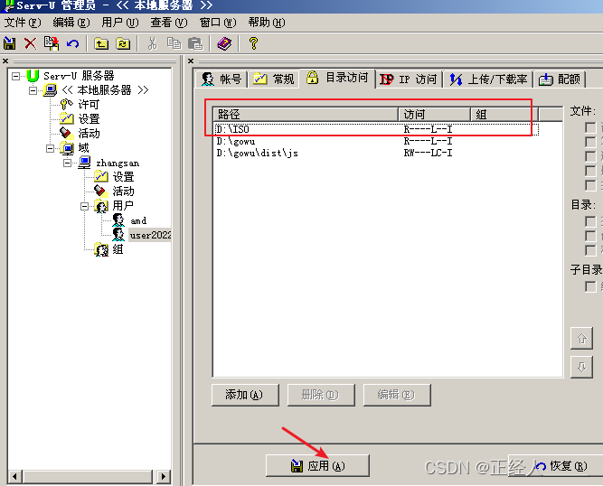Select the green Serv-U 服务器 root icon
The height and width of the screenshot is (486, 603).
(33, 76)
